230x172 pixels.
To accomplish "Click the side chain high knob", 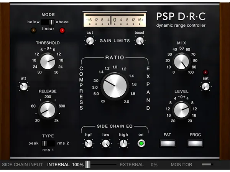I will [x=123, y=143].
